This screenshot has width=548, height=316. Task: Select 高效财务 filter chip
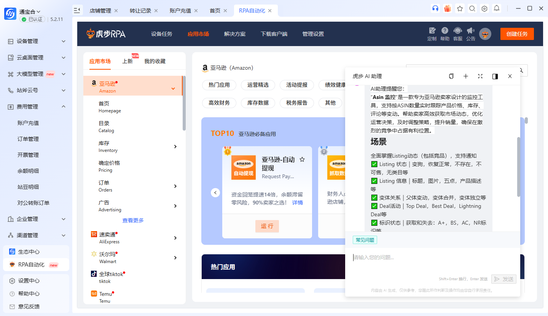pos(219,103)
